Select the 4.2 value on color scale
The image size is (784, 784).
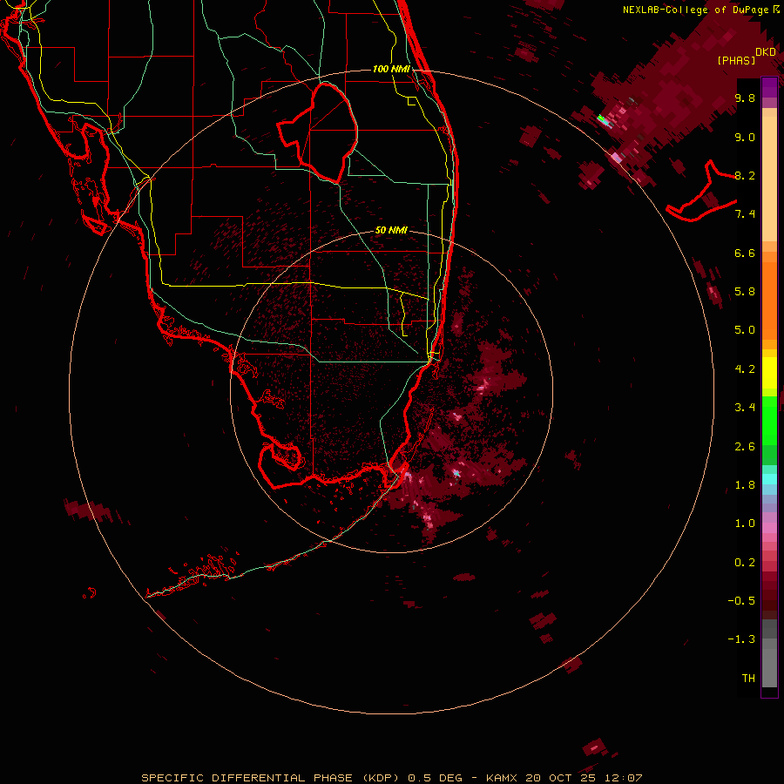point(745,369)
